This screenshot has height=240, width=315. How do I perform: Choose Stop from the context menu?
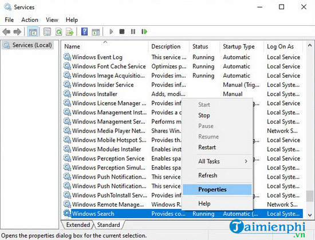(218, 115)
